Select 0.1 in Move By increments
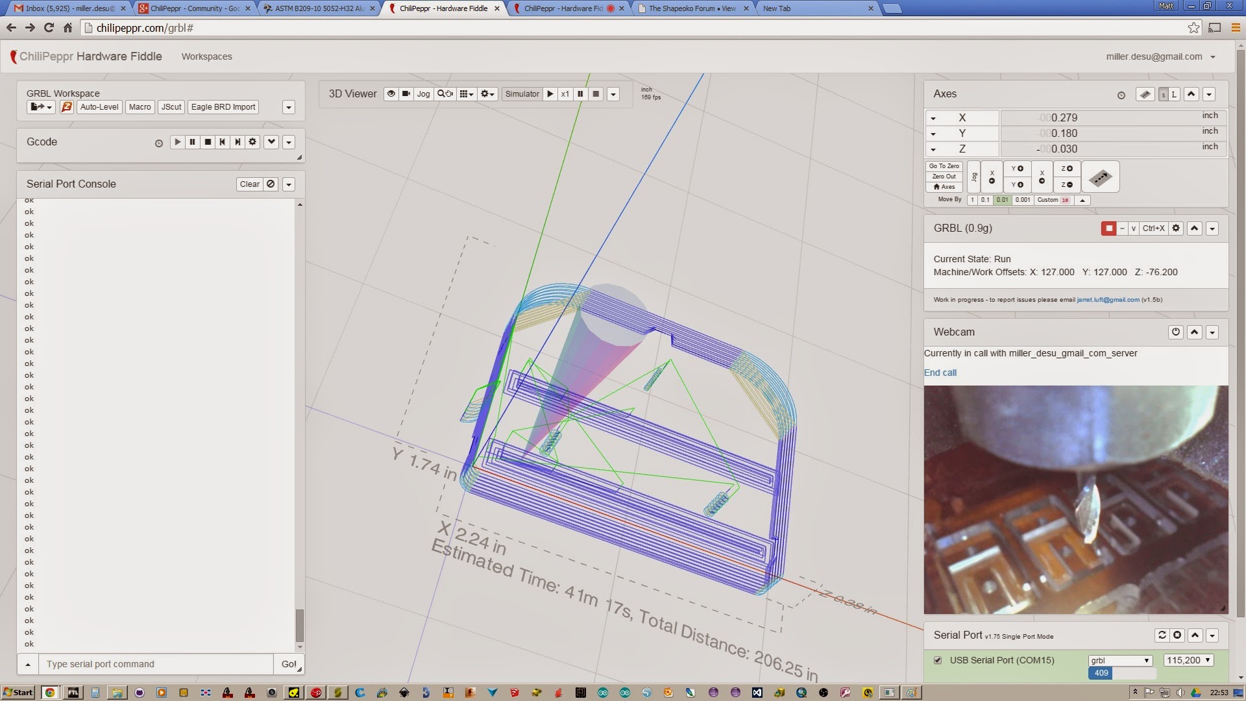 [985, 200]
